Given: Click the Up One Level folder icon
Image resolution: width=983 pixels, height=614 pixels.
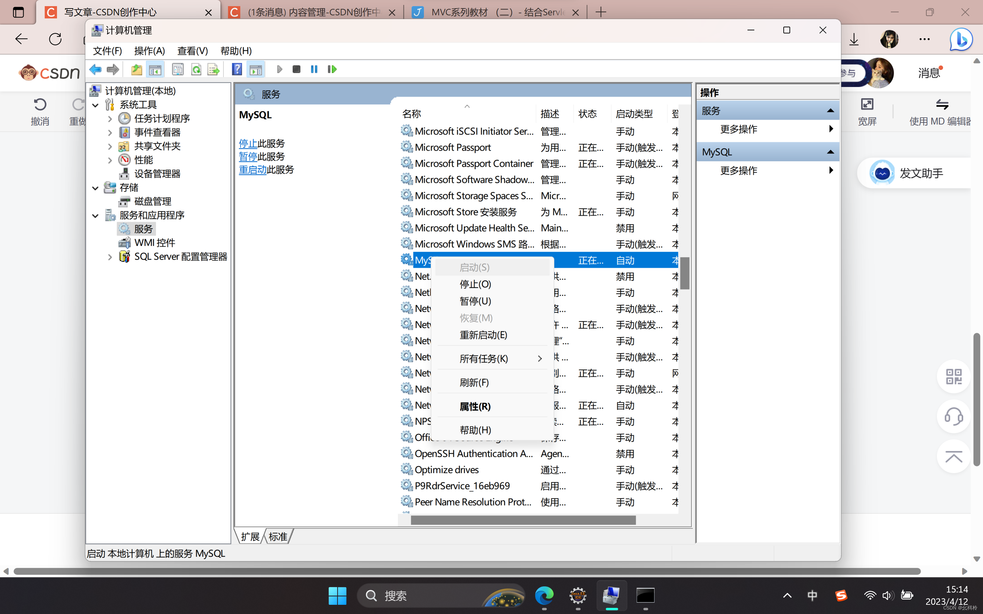Looking at the screenshot, I should click(x=137, y=70).
